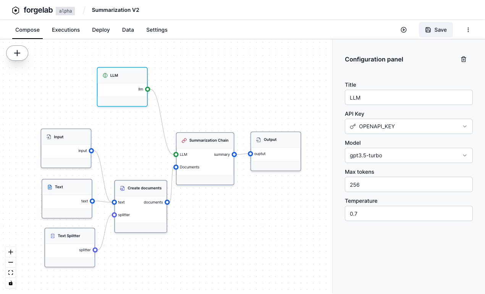This screenshot has height=294, width=485.
Task: Click the fit-view icon in canvas controls
Action: point(10,272)
